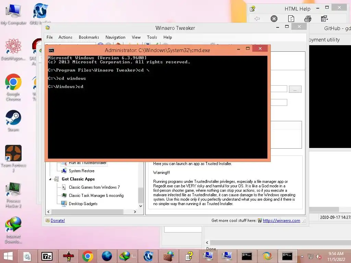Screen dimensions: 351x263
Task: Open the Help menu in Winaero Tweaker
Action: 168,37
